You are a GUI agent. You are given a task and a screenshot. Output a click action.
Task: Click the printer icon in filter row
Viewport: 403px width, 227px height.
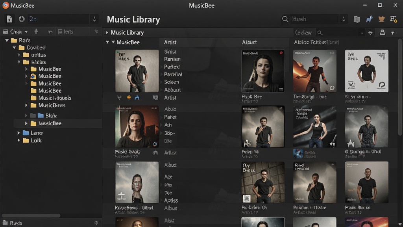(x=383, y=32)
